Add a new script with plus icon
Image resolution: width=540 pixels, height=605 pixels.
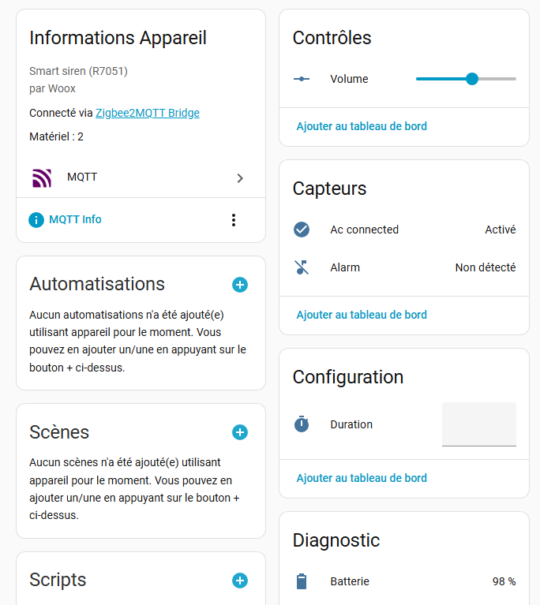tap(240, 581)
